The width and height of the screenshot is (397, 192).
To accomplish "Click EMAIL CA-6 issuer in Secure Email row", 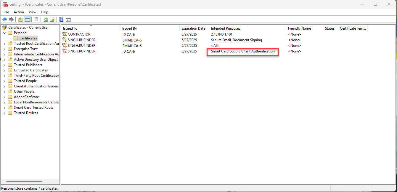I will tap(132, 40).
